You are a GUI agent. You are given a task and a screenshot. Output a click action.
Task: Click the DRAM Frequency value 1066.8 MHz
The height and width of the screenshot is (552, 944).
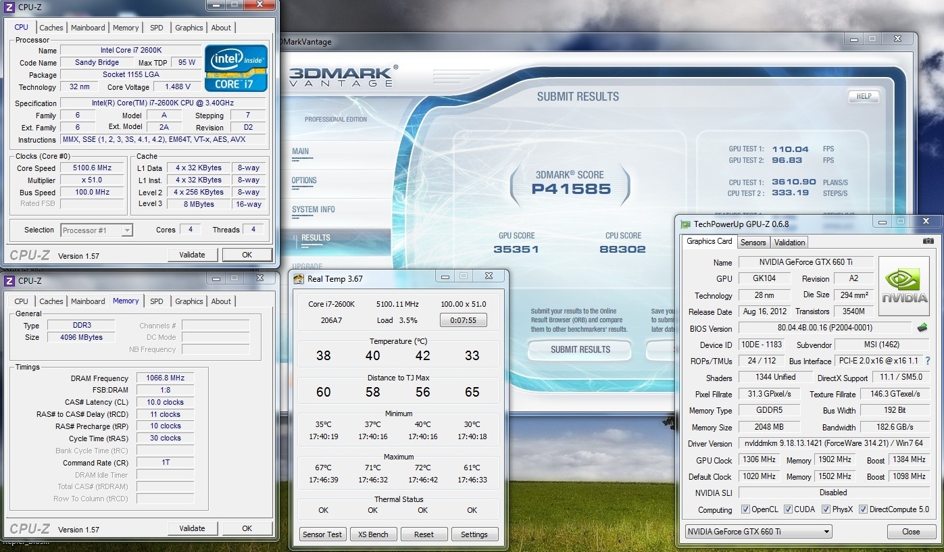165,378
